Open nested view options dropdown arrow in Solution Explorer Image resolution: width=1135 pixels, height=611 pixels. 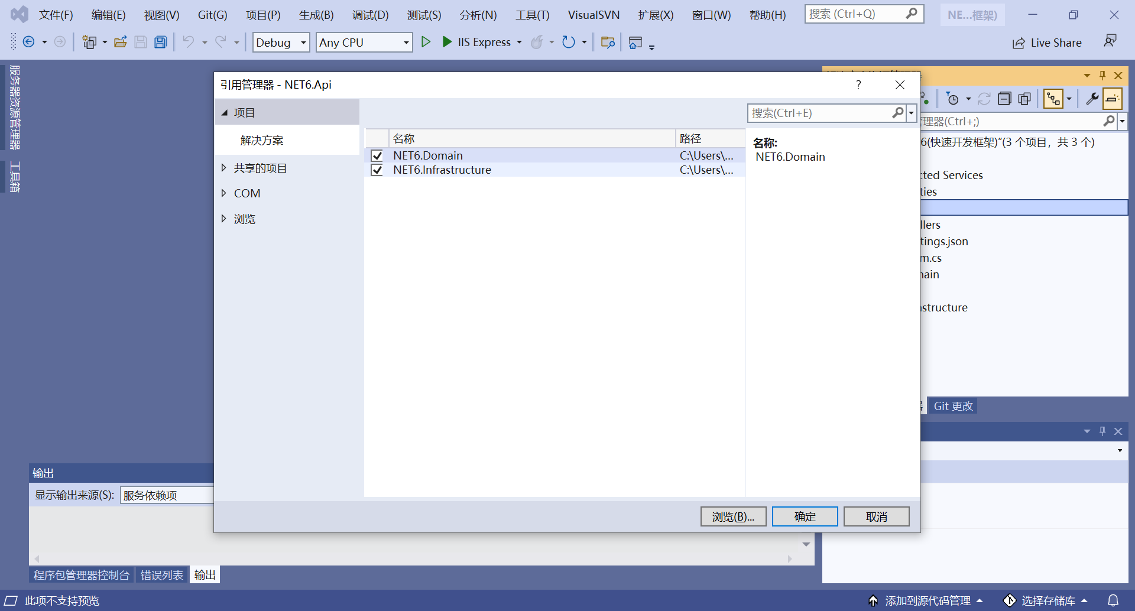tap(1069, 99)
